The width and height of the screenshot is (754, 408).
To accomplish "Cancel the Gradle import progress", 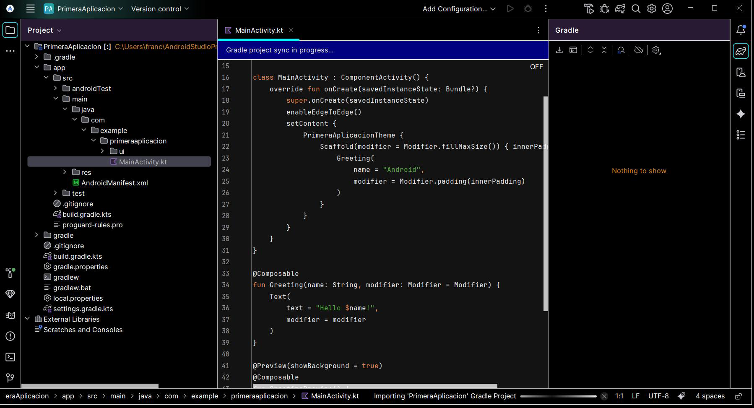I will (604, 396).
